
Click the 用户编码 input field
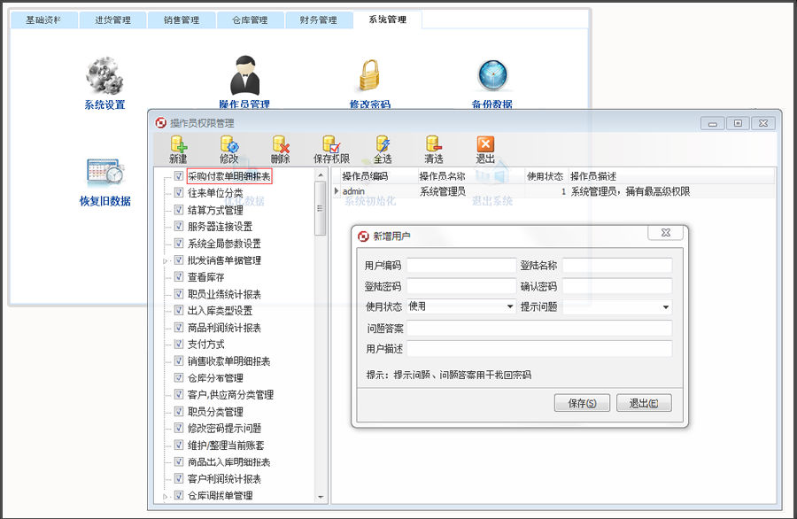461,266
